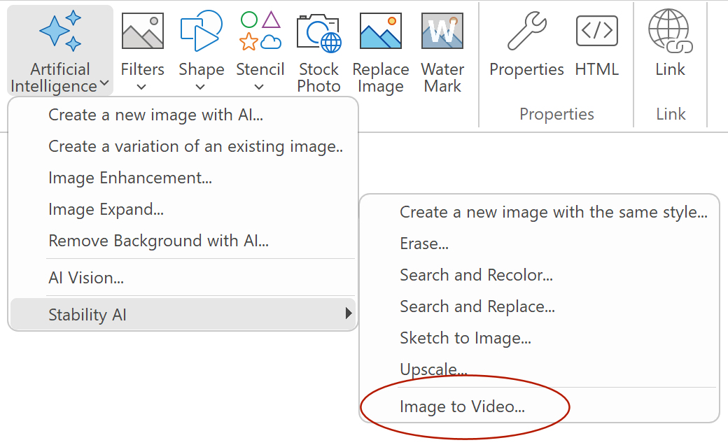Expand the Stability AI submenu arrow
728x445 pixels.
[x=349, y=314]
